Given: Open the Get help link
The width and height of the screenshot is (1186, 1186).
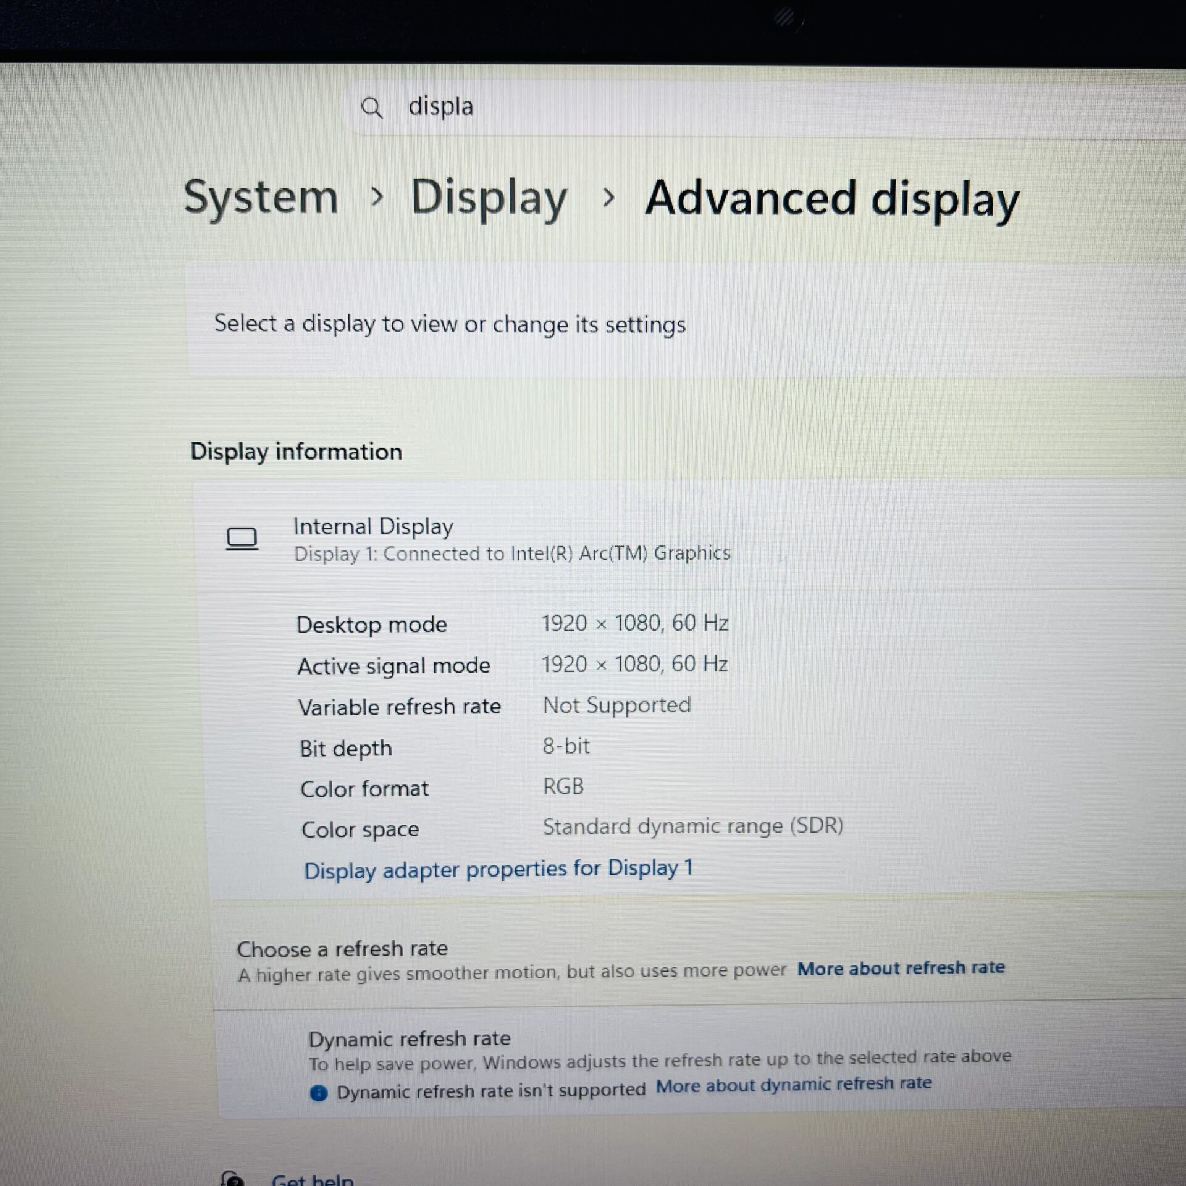Looking at the screenshot, I should (313, 1180).
